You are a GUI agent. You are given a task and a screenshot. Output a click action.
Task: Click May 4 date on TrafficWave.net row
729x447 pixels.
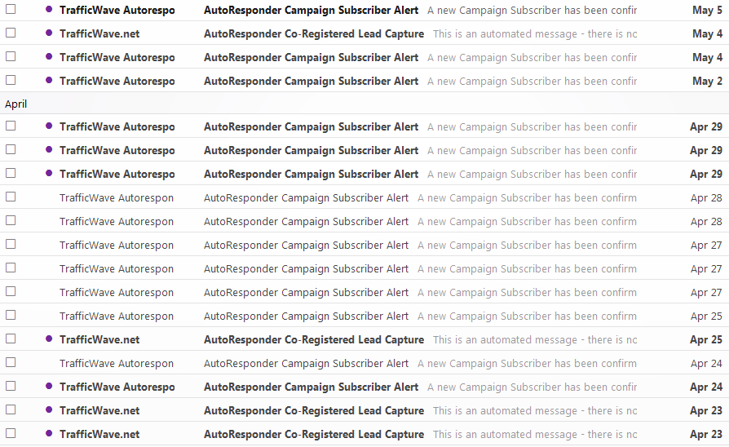tap(707, 34)
